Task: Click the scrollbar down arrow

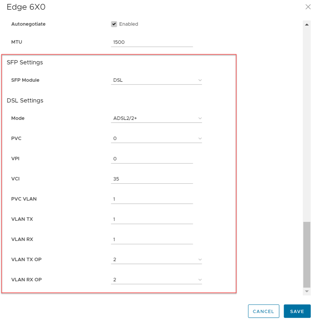Action: click(307, 291)
